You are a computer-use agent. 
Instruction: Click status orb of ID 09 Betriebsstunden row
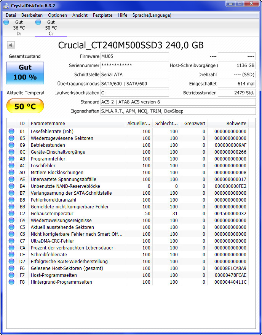[11, 145]
